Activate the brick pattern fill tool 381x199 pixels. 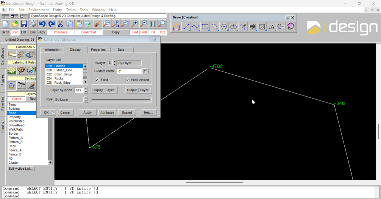pos(253,27)
